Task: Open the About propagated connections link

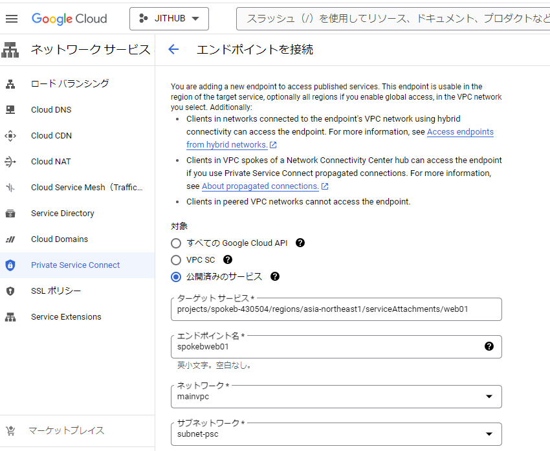Action: coord(260,186)
